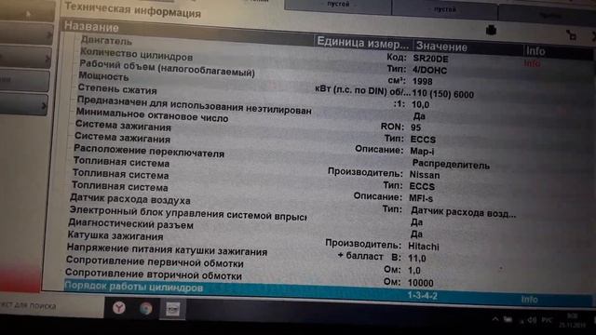Viewport: 596px width, 335px height.
Task: Click the Техническая информация panel title
Action: [x=132, y=10]
